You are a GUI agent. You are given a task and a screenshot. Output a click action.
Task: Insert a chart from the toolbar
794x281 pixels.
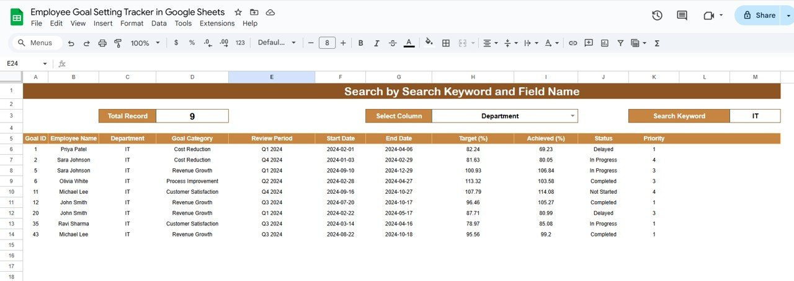pos(604,43)
